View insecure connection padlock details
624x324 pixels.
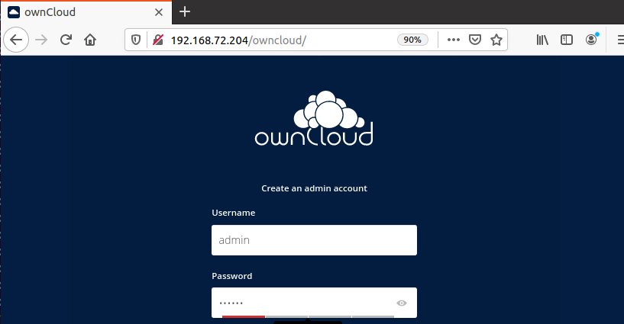pos(158,40)
